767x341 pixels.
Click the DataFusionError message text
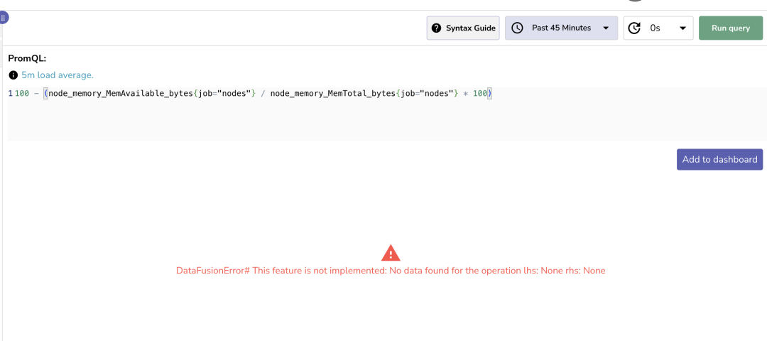(x=391, y=271)
